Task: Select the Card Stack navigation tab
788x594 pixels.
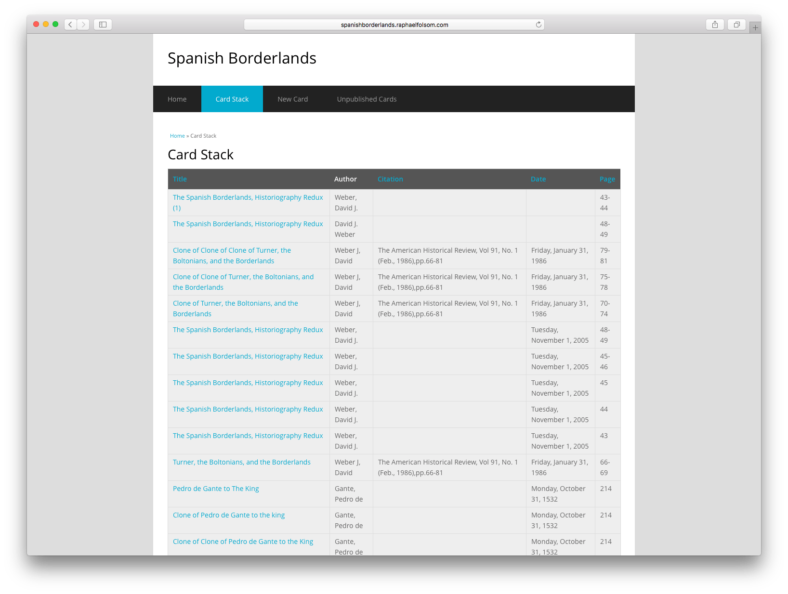Action: tap(232, 99)
